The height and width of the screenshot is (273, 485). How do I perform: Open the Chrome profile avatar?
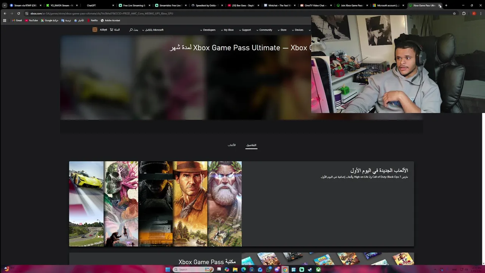474,13
